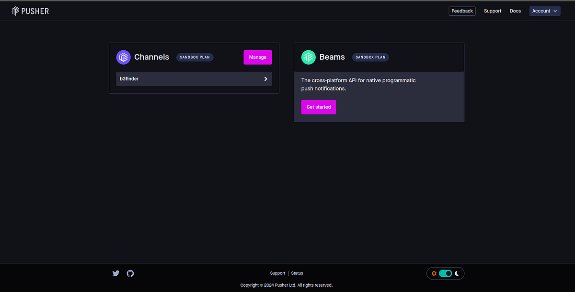Open Support from the top navigation
Image resolution: width=575 pixels, height=292 pixels.
coord(493,11)
